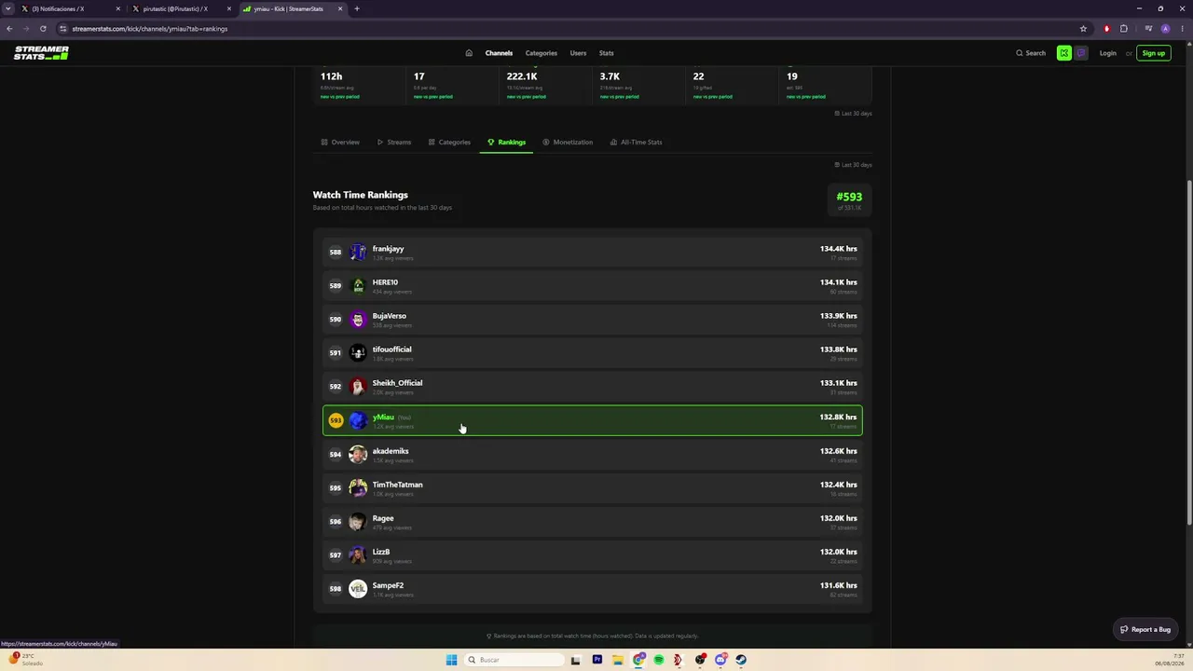
Task: Open a new browser tab
Action: click(356, 8)
